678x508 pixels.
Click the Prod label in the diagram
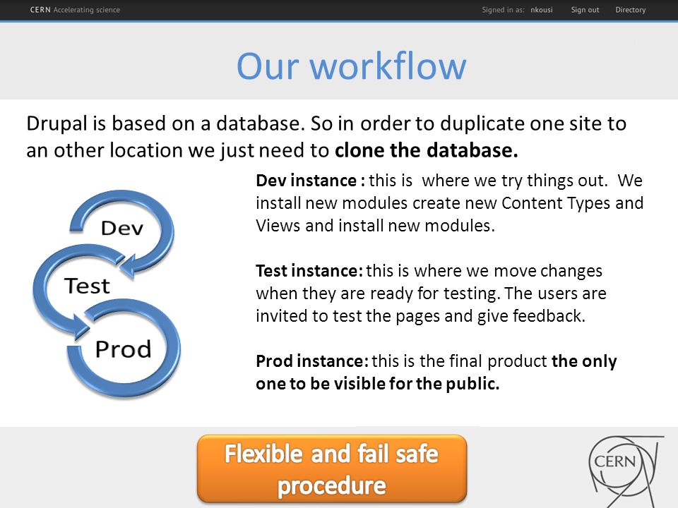[x=123, y=349]
